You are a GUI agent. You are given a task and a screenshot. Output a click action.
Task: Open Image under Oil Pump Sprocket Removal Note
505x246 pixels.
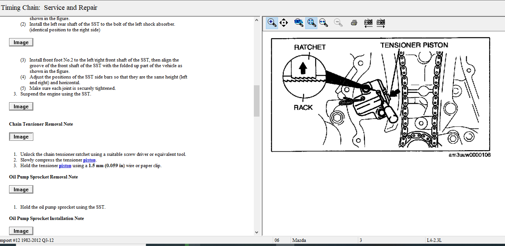[x=21, y=189]
